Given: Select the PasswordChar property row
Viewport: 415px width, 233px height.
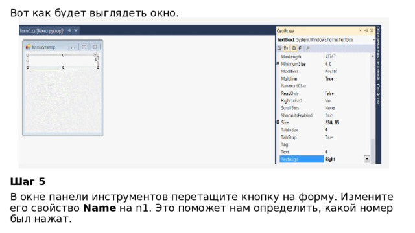Looking at the screenshot, I should coord(326,86).
